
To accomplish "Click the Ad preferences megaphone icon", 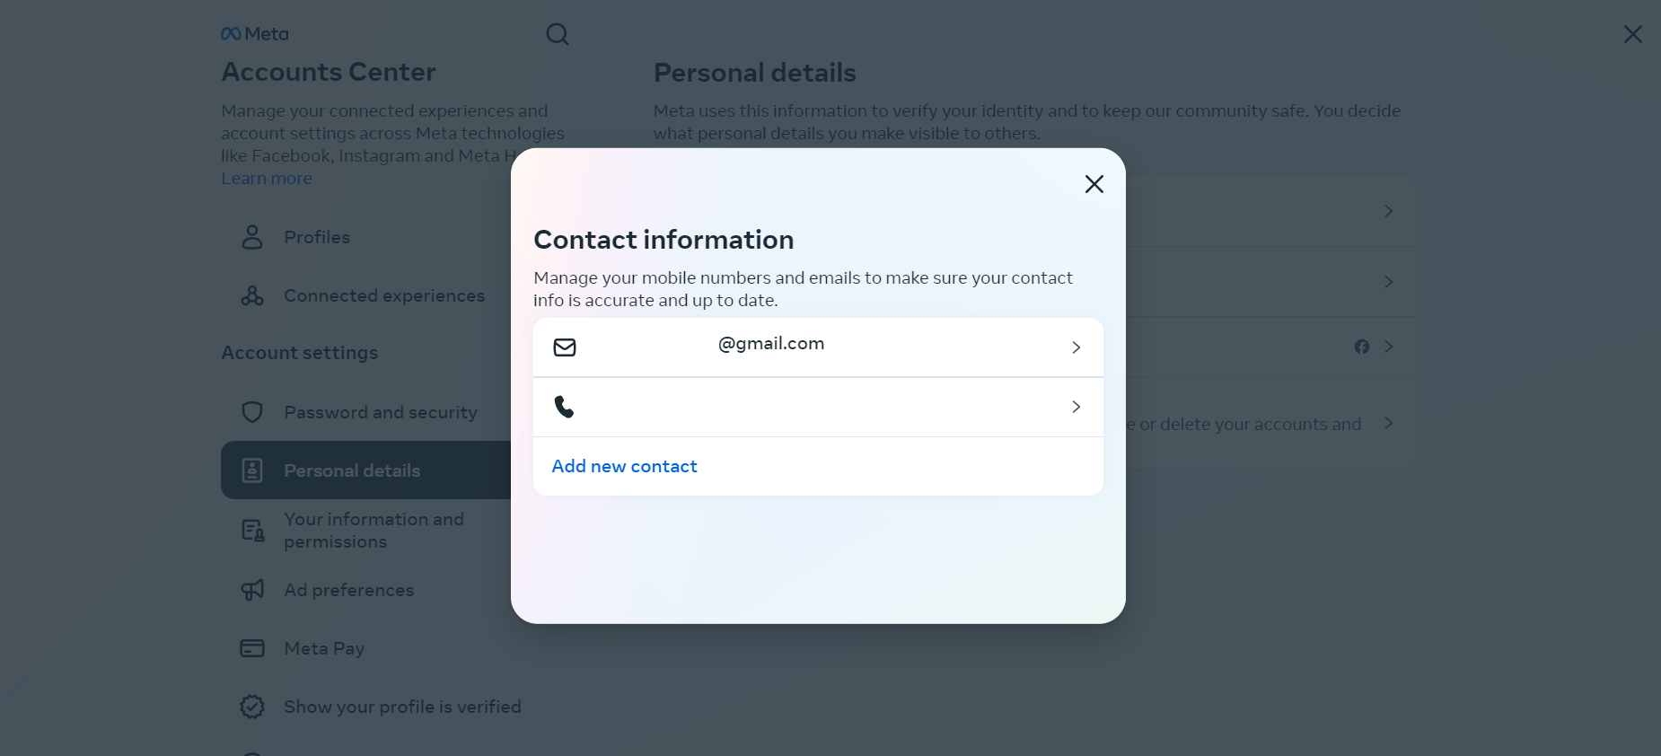I will 252,590.
